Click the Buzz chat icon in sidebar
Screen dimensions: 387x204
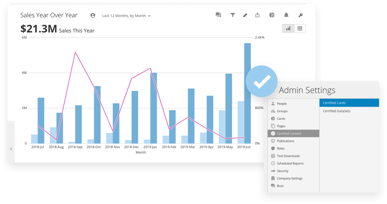[x=273, y=186]
